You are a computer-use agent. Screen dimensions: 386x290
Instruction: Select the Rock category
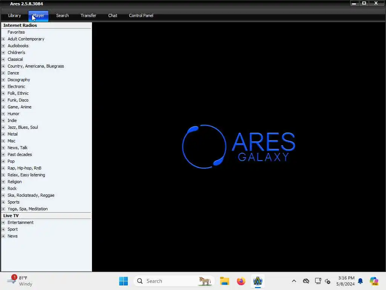(x=12, y=189)
